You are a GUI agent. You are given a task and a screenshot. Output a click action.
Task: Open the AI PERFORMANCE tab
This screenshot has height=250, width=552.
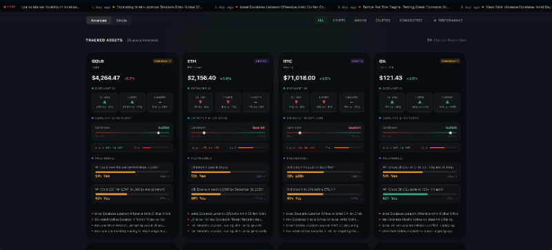tap(447, 21)
